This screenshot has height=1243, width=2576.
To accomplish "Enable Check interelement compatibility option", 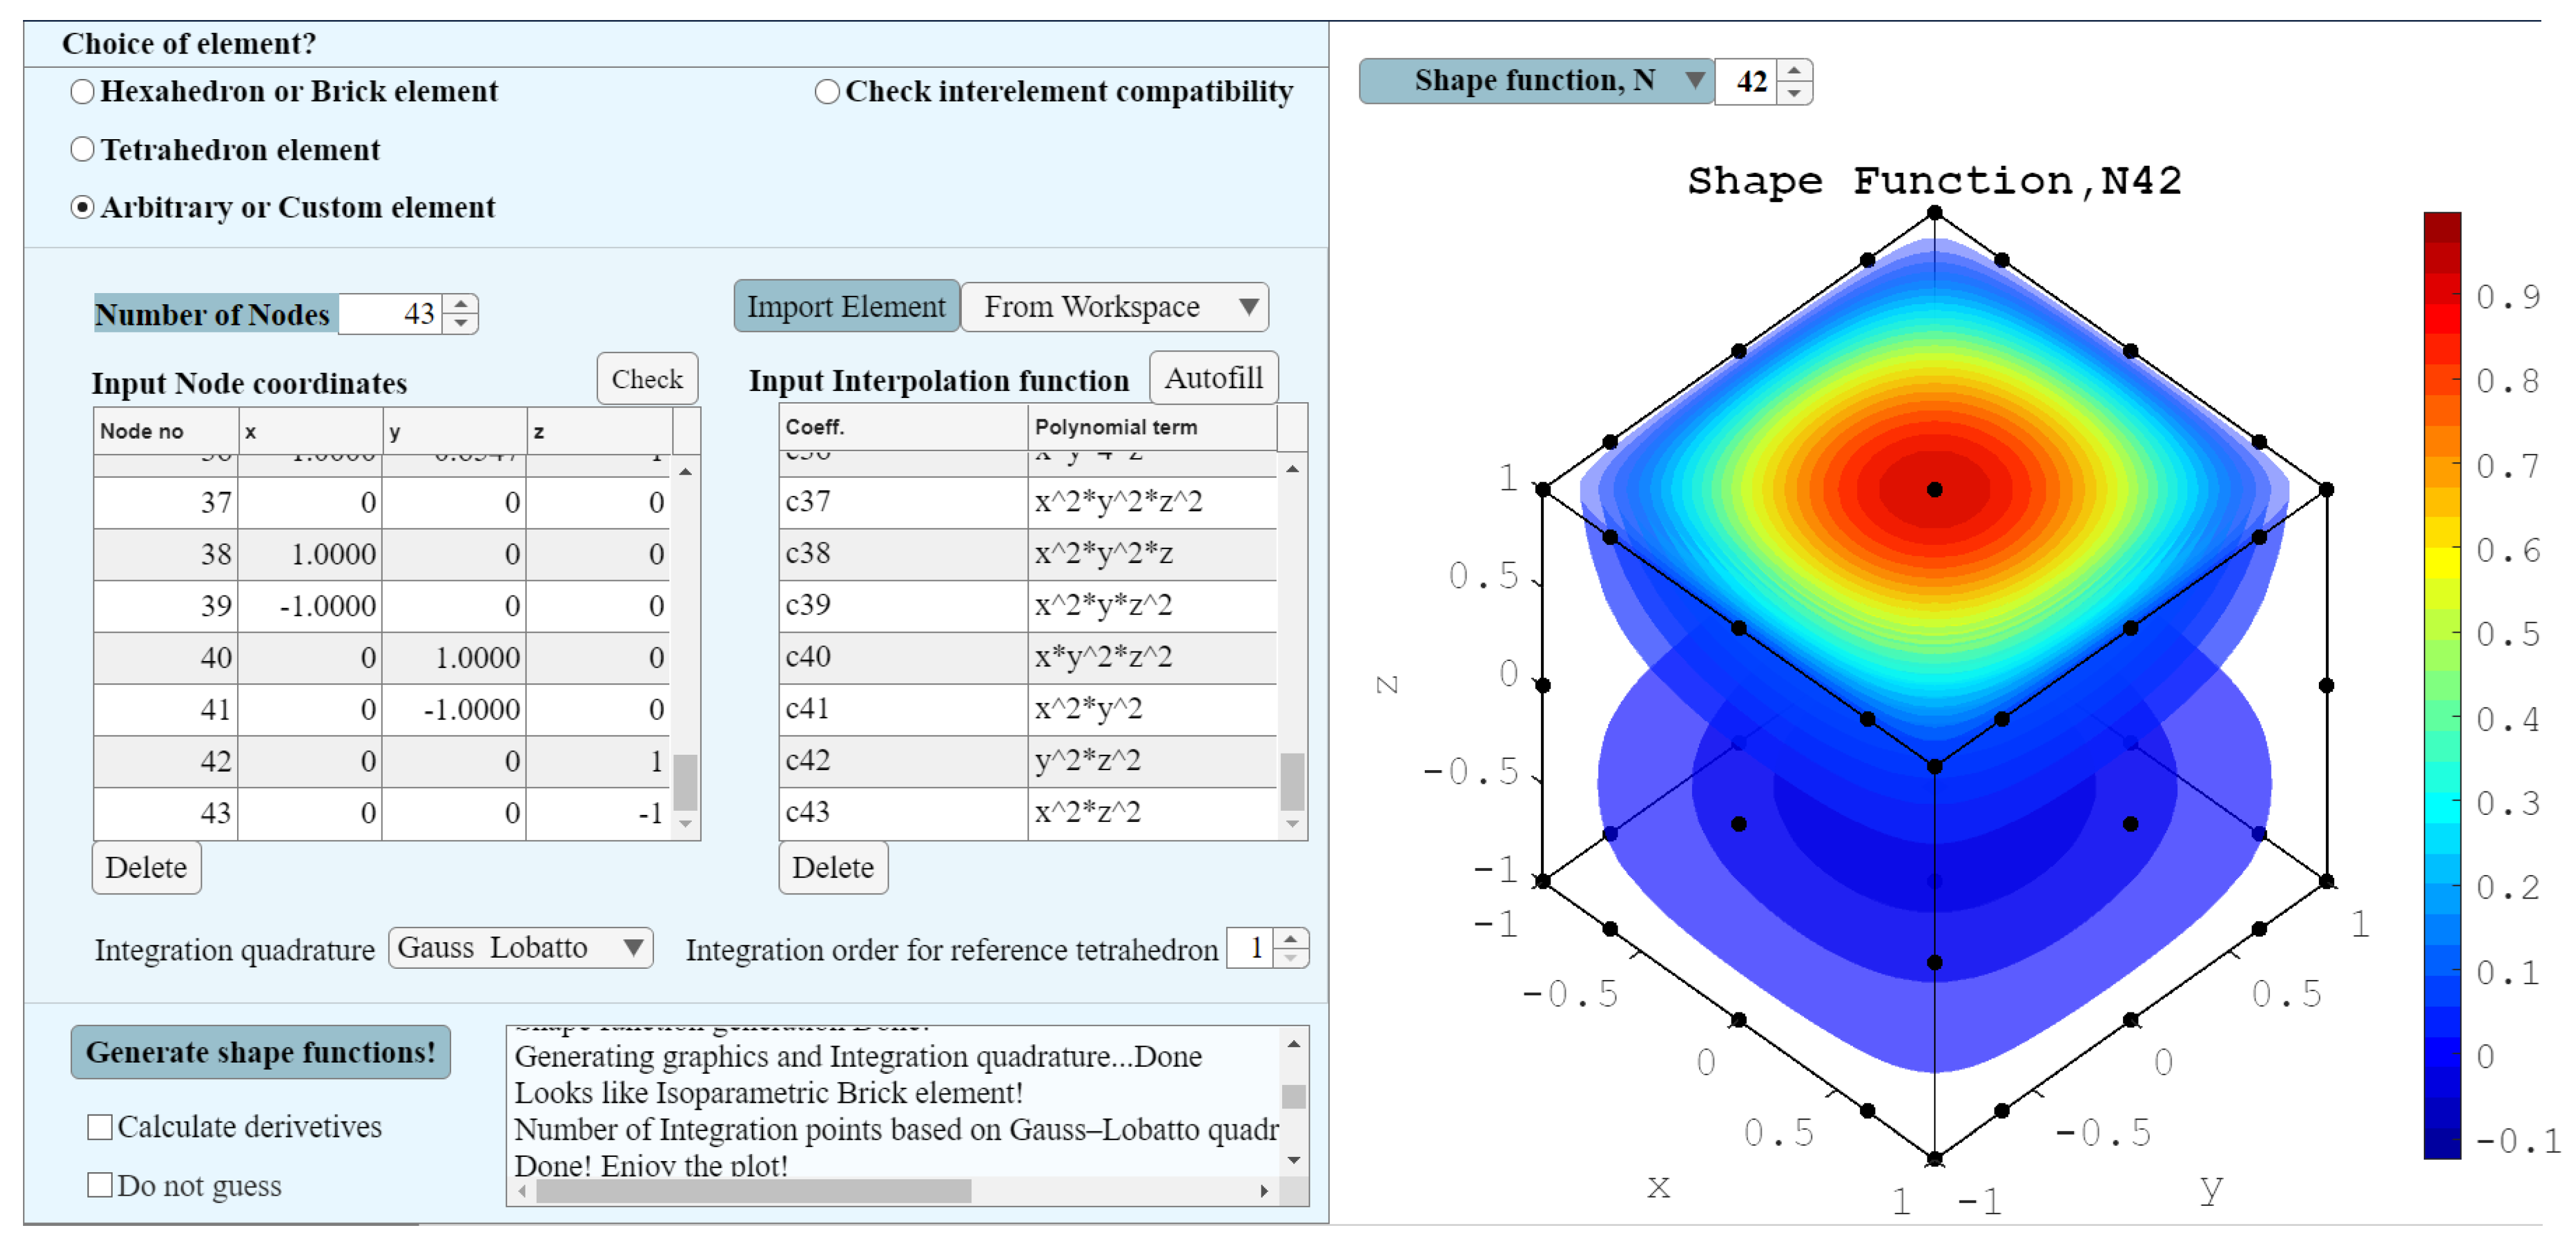I will coord(827,92).
